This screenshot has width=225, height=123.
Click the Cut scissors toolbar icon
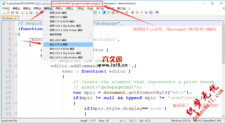click(37, 12)
